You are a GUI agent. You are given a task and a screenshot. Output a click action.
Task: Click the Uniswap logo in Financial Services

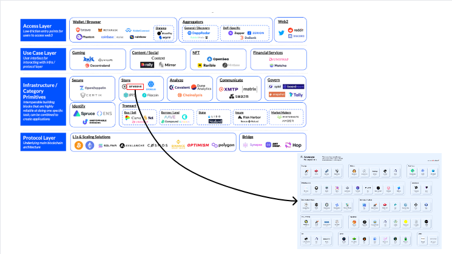tap(278, 59)
